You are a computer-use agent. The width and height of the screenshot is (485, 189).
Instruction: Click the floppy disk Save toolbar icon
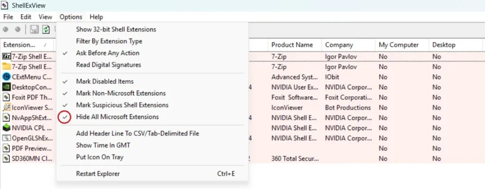click(34, 29)
